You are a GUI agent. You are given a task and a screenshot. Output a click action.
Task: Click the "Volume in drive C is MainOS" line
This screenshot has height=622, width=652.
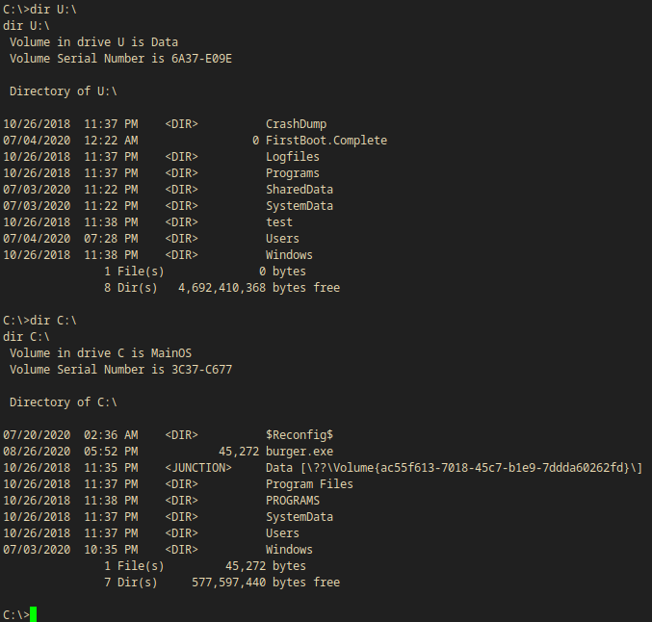100,352
